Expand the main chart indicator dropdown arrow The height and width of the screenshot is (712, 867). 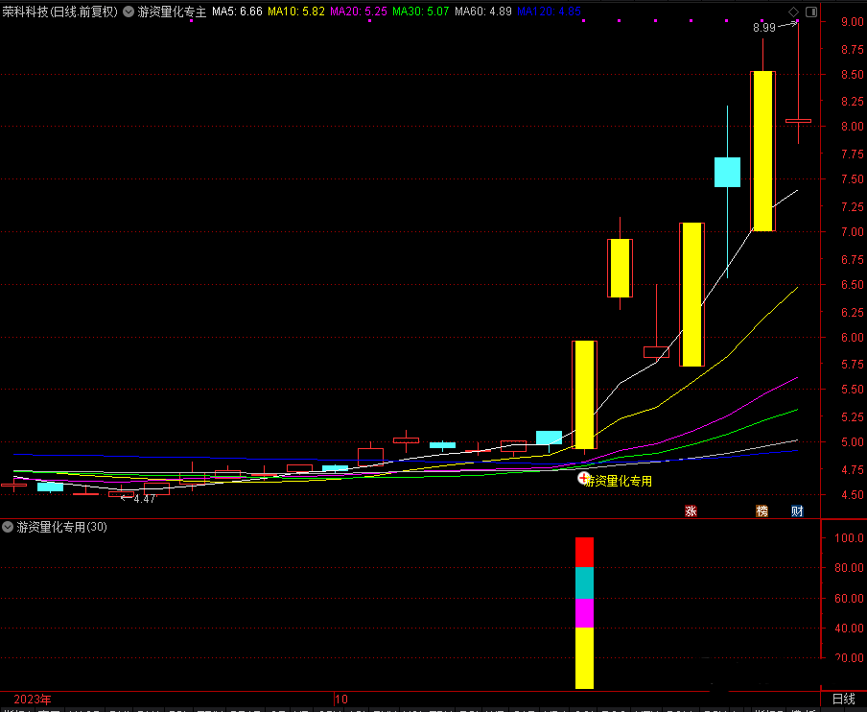pos(129,12)
